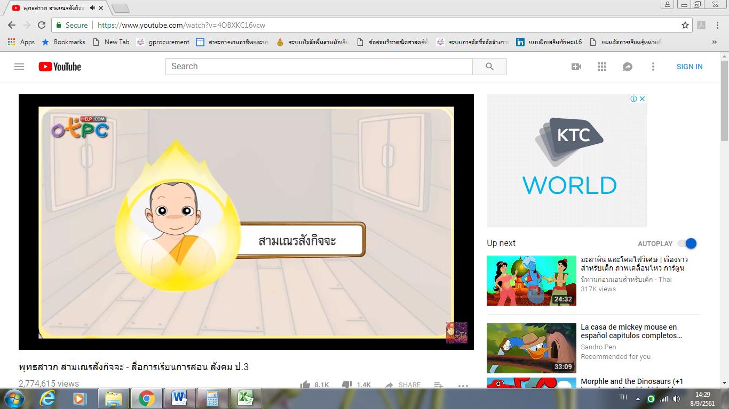Show hidden tray icons arrow
This screenshot has height=409, width=729.
pos(638,398)
